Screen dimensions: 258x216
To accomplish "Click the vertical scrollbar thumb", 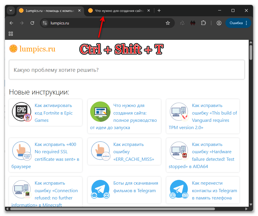I will (251, 52).
